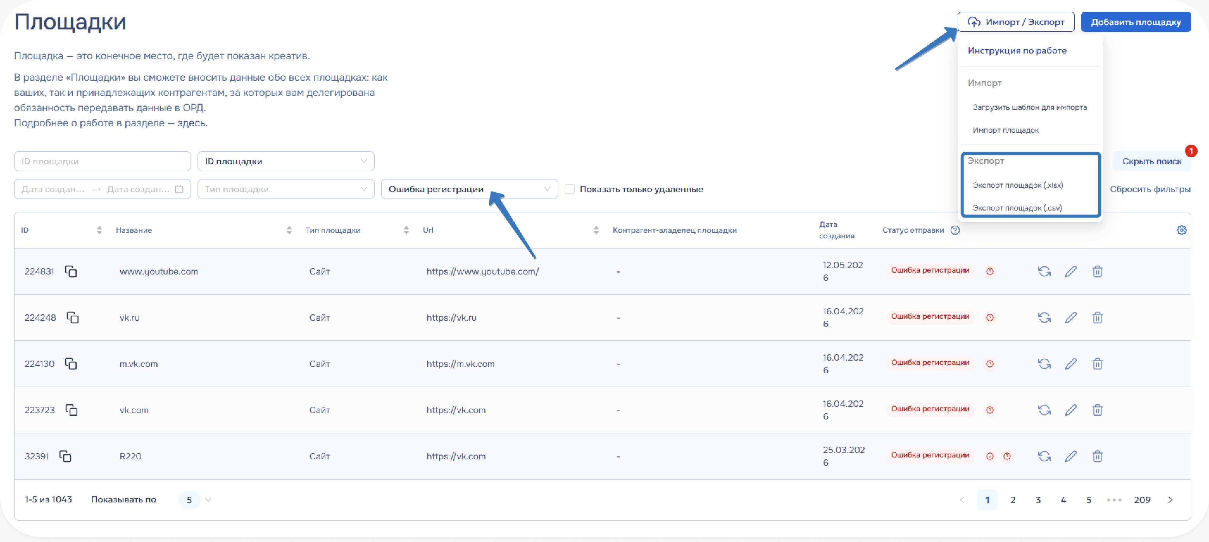Sort table by Название column

click(x=289, y=230)
